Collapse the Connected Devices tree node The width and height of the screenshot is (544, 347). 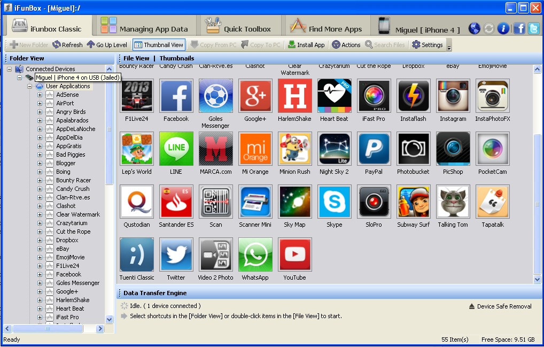pyautogui.click(x=10, y=69)
